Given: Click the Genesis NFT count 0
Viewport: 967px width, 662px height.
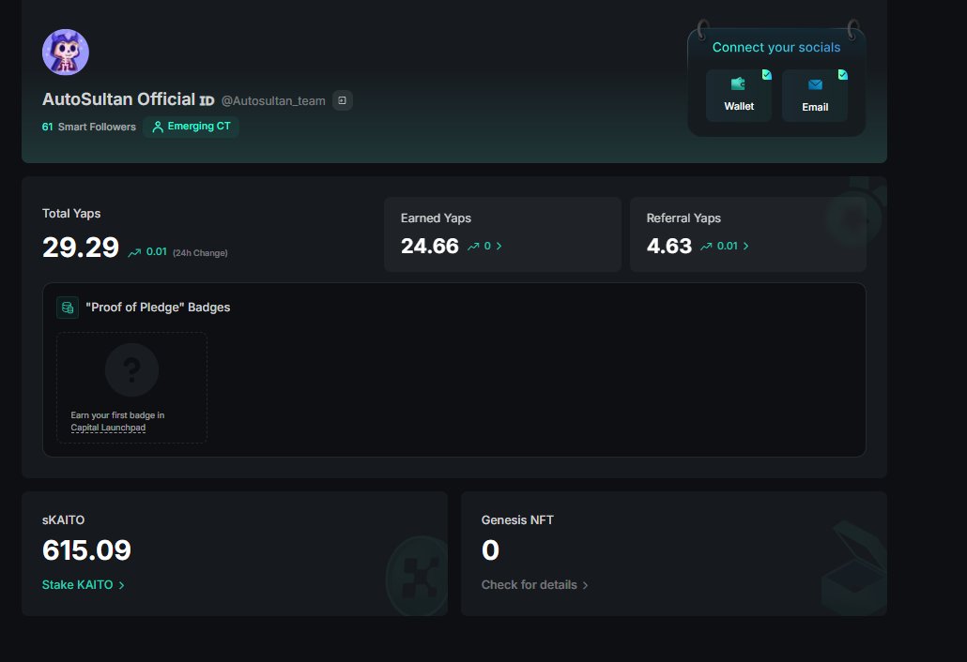Looking at the screenshot, I should tap(490, 550).
